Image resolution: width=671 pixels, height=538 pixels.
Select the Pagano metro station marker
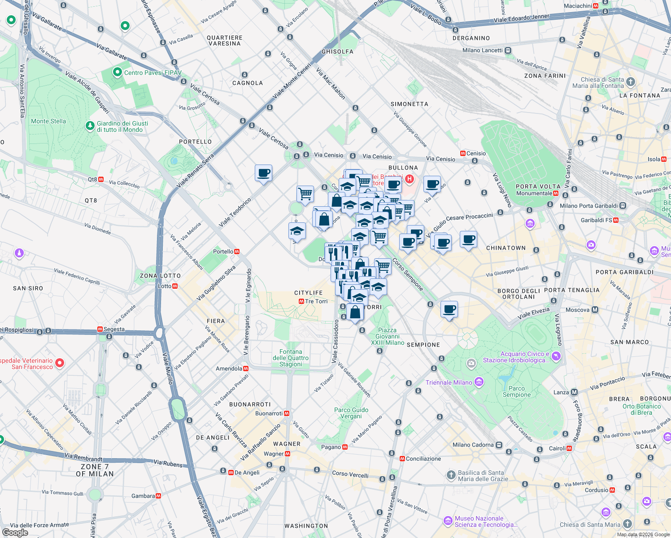pos(344,447)
